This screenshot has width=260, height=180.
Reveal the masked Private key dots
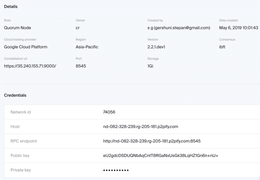[116, 170]
